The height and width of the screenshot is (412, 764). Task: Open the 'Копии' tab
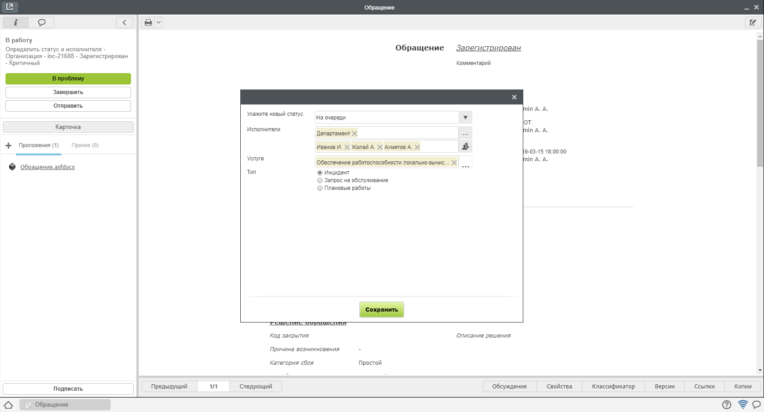743,387
